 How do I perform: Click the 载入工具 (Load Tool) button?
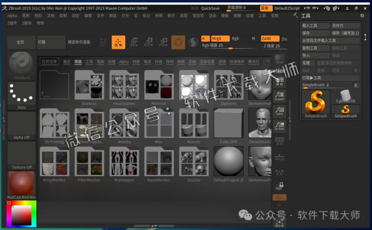[x=315, y=25]
